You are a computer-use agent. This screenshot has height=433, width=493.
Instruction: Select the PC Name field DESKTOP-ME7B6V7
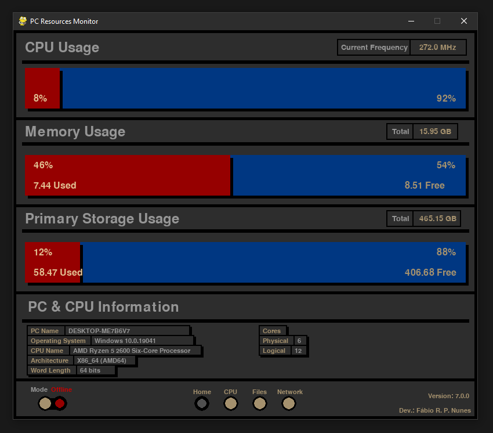tap(126, 330)
